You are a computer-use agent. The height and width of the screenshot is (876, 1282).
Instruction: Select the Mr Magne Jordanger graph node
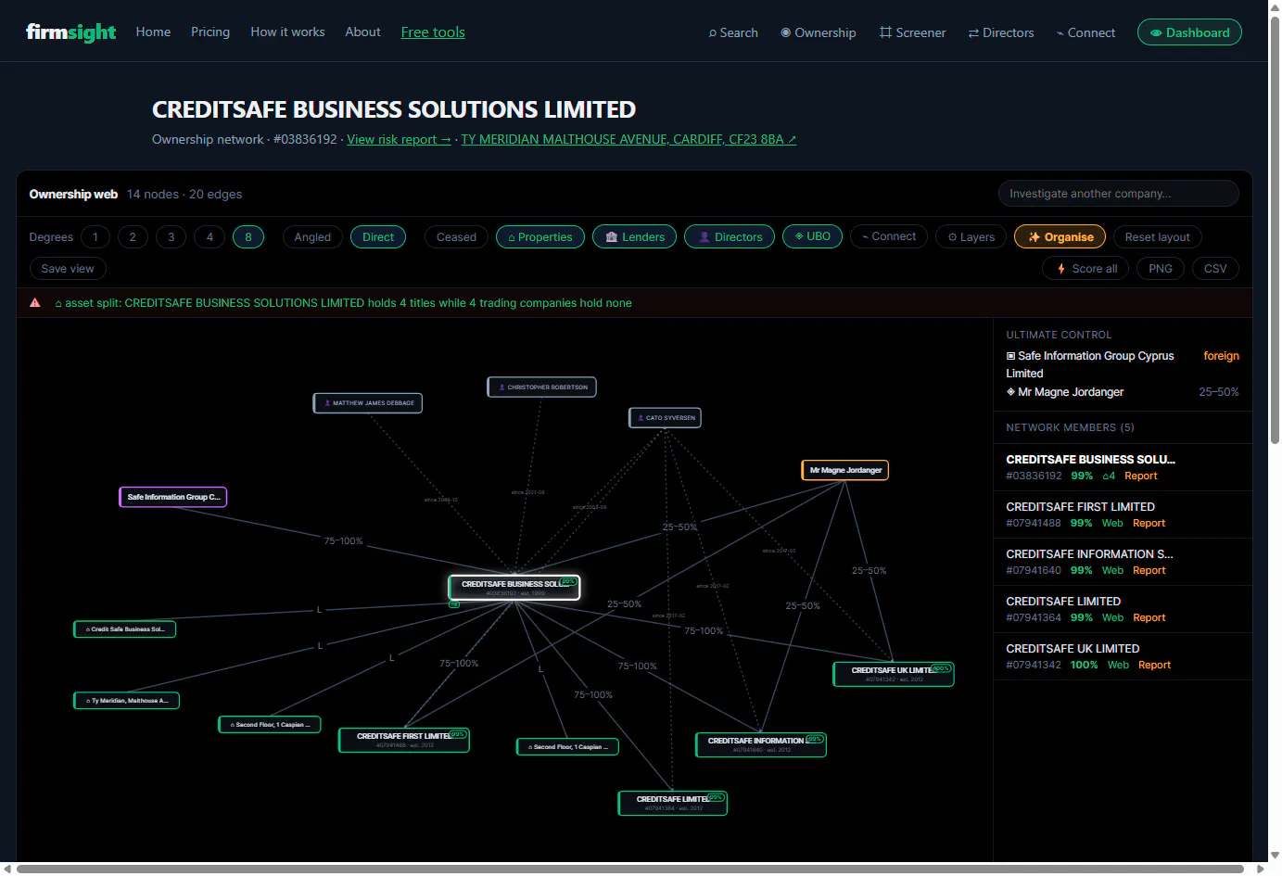click(x=845, y=470)
